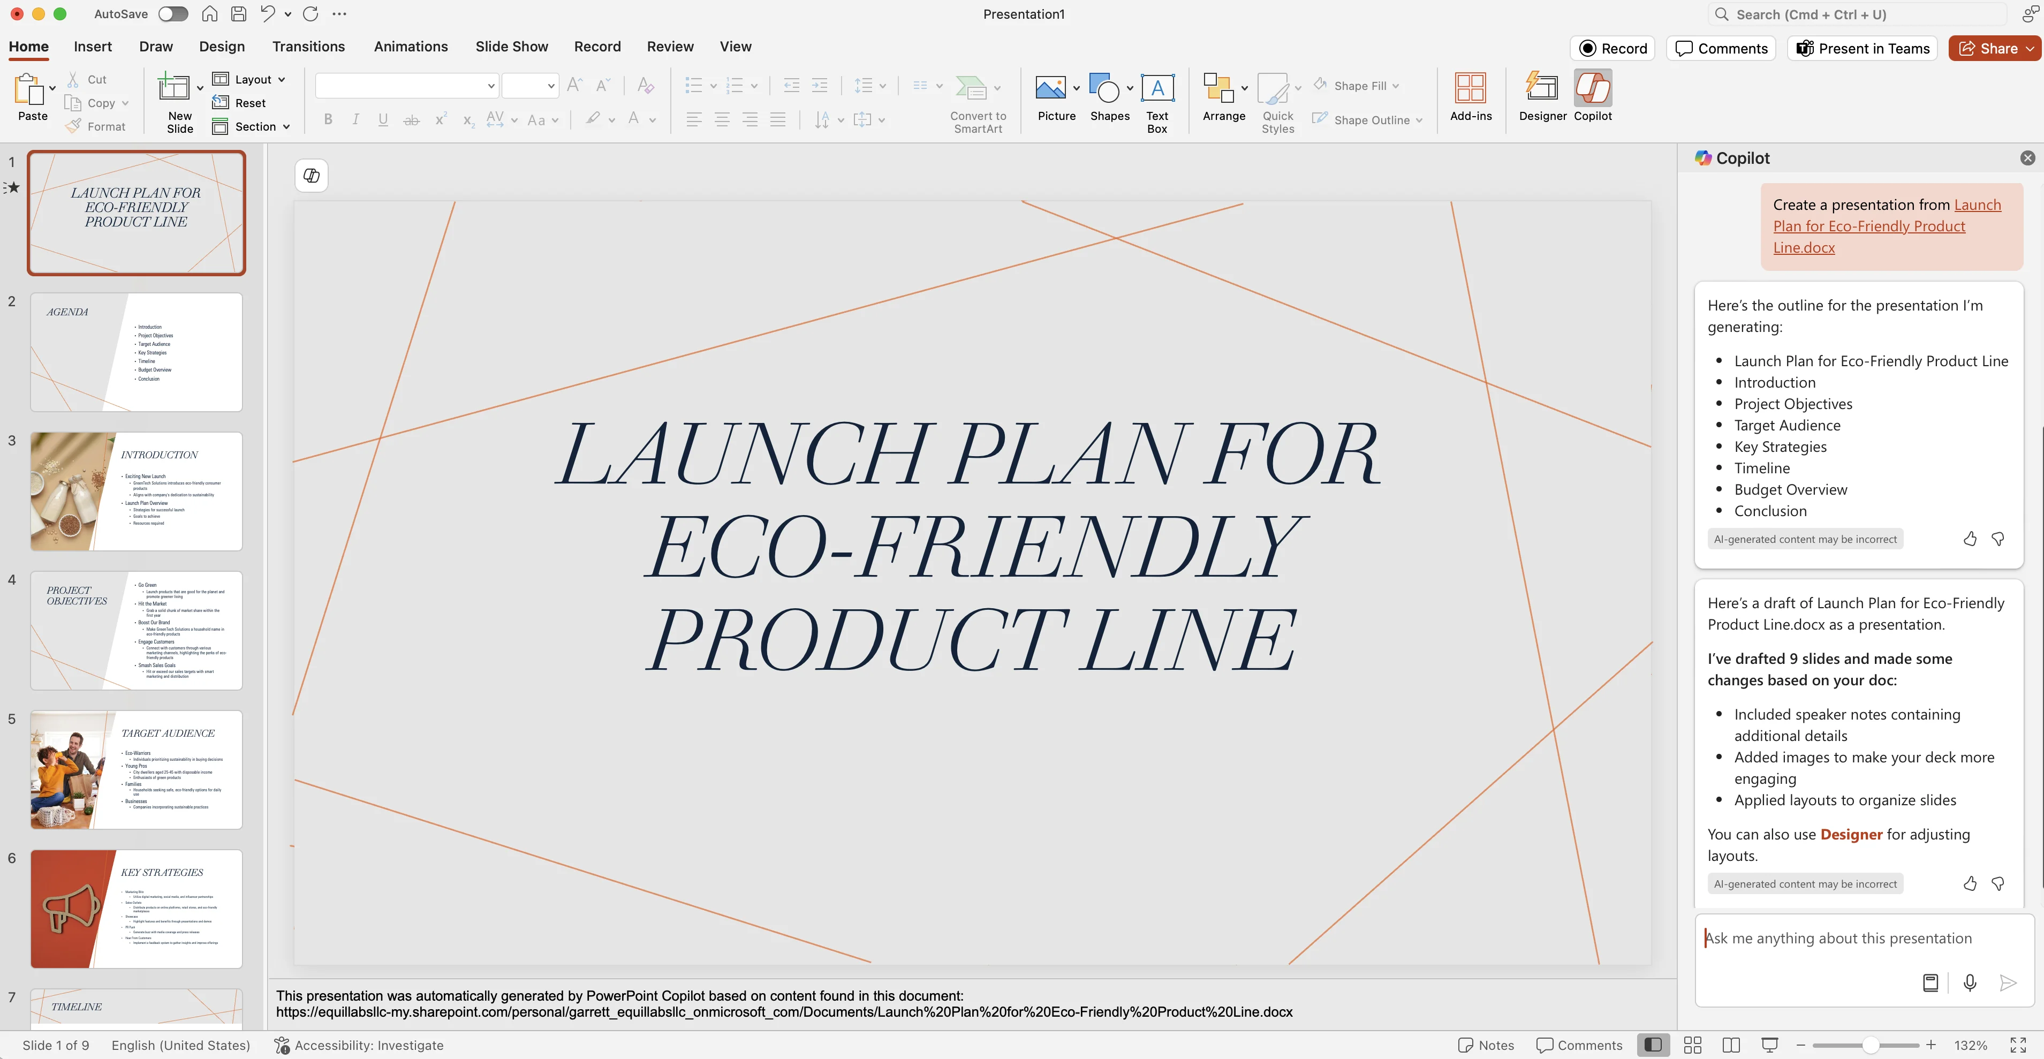Give thumbs up to outline response
This screenshot has height=1059, width=2044.
click(1970, 540)
